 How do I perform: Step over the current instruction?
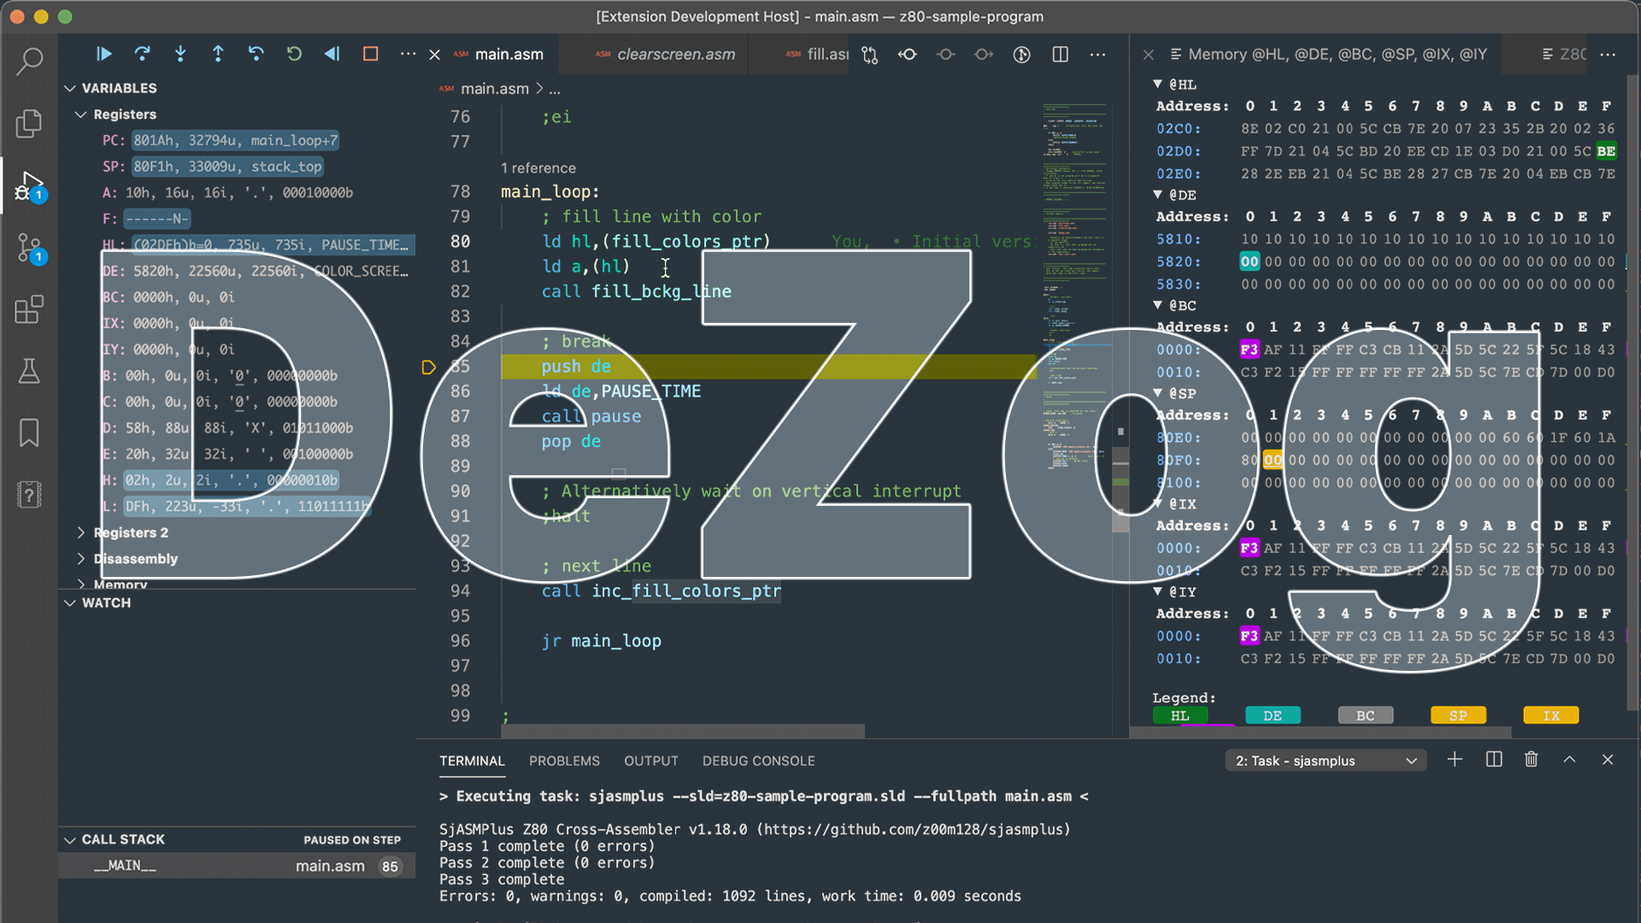pyautogui.click(x=142, y=54)
